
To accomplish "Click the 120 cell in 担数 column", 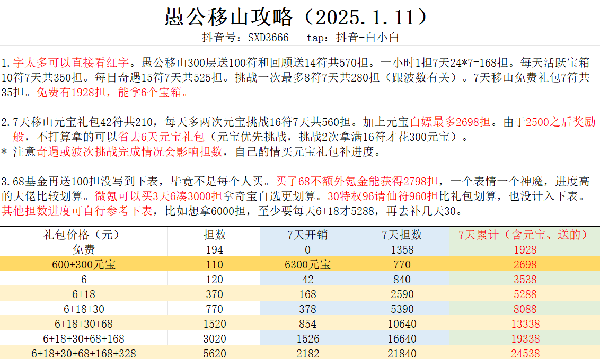I will coord(214,279).
